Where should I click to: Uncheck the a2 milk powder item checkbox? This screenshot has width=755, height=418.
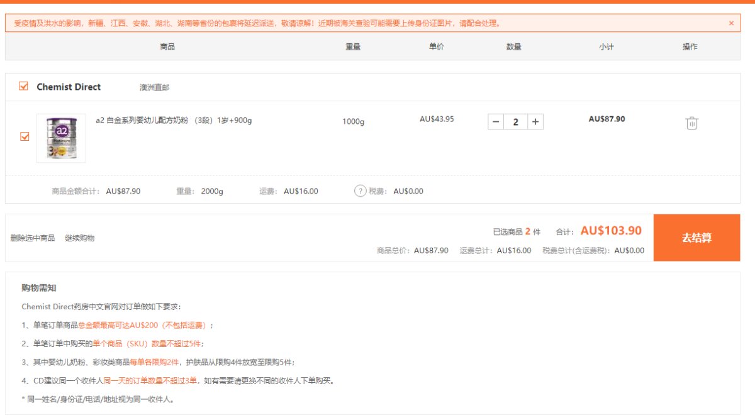pyautogui.click(x=25, y=136)
